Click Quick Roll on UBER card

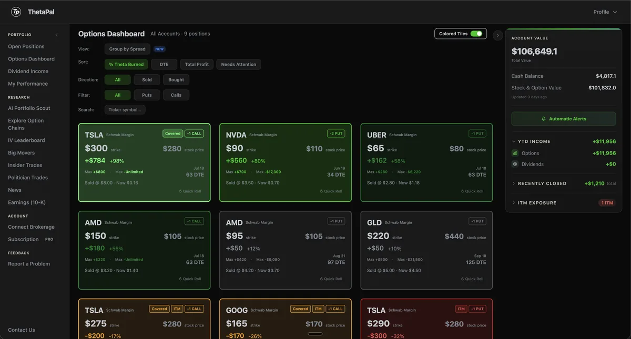point(472,191)
